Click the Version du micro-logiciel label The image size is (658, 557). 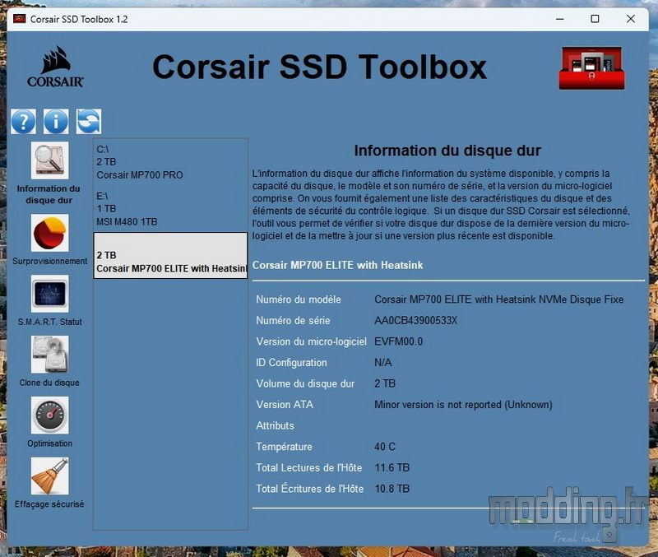coord(312,341)
